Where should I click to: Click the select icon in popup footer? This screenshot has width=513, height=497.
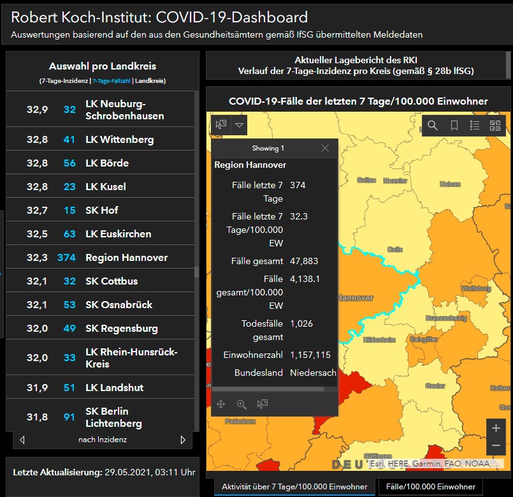point(263,404)
